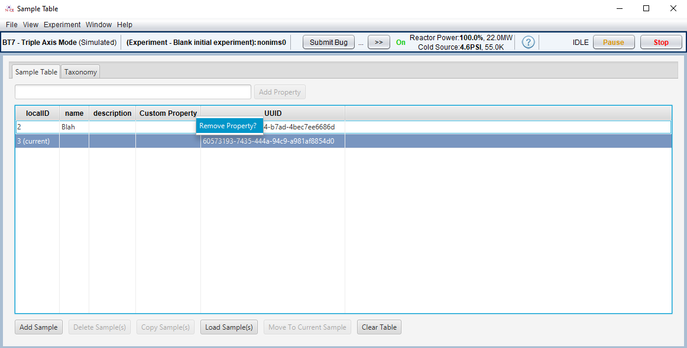Screen dimensions: 687x348
Task: Open the File menu
Action: point(11,25)
